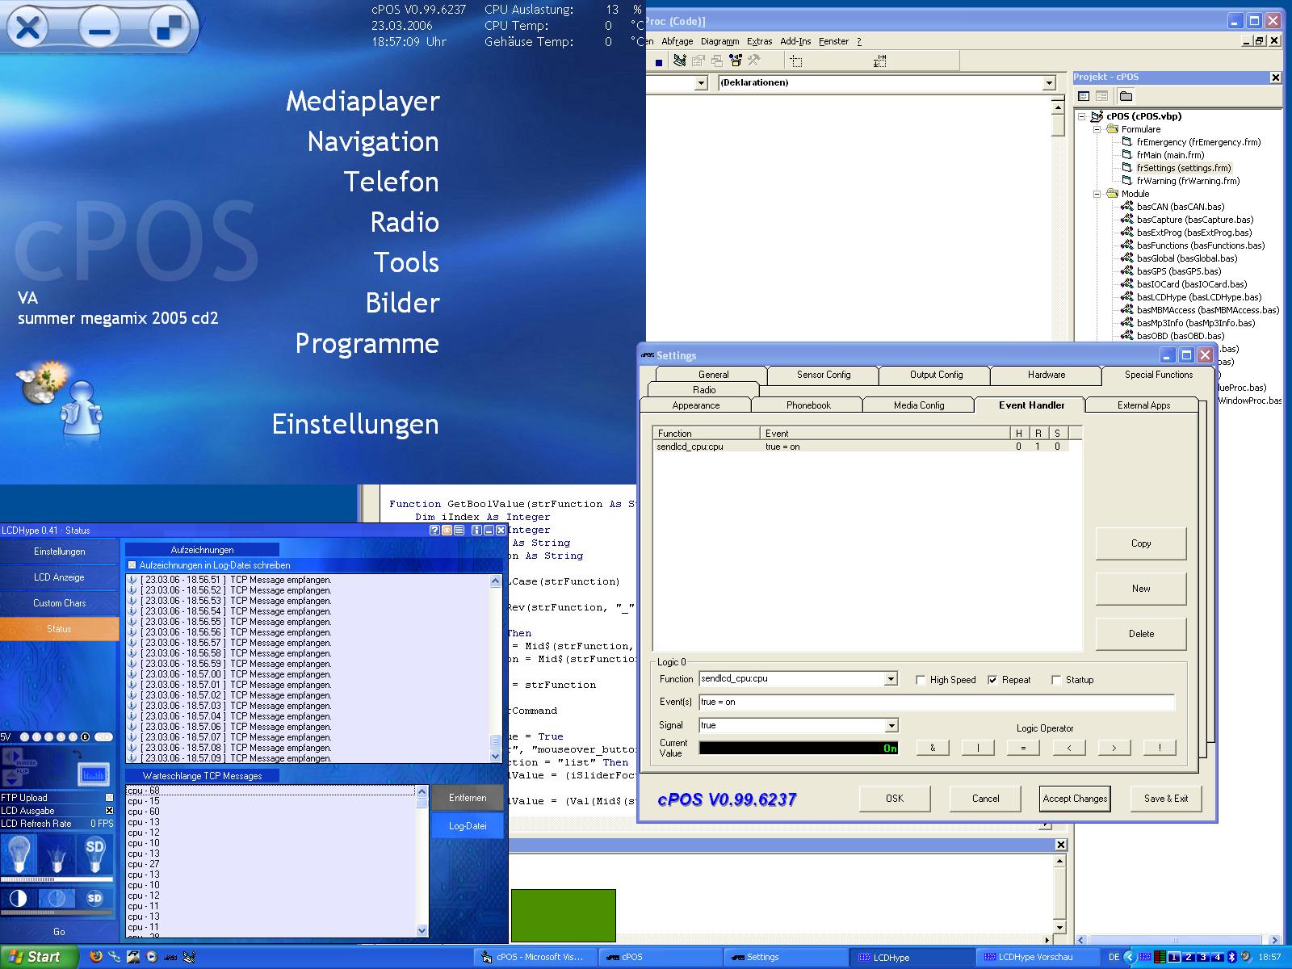Click the SD light bulb backlight icon
Screen dimensions: 1292x969
[94, 854]
